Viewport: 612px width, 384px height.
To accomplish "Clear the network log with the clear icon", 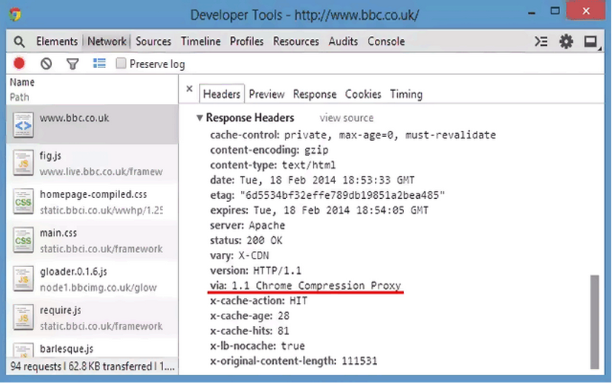I will click(46, 63).
